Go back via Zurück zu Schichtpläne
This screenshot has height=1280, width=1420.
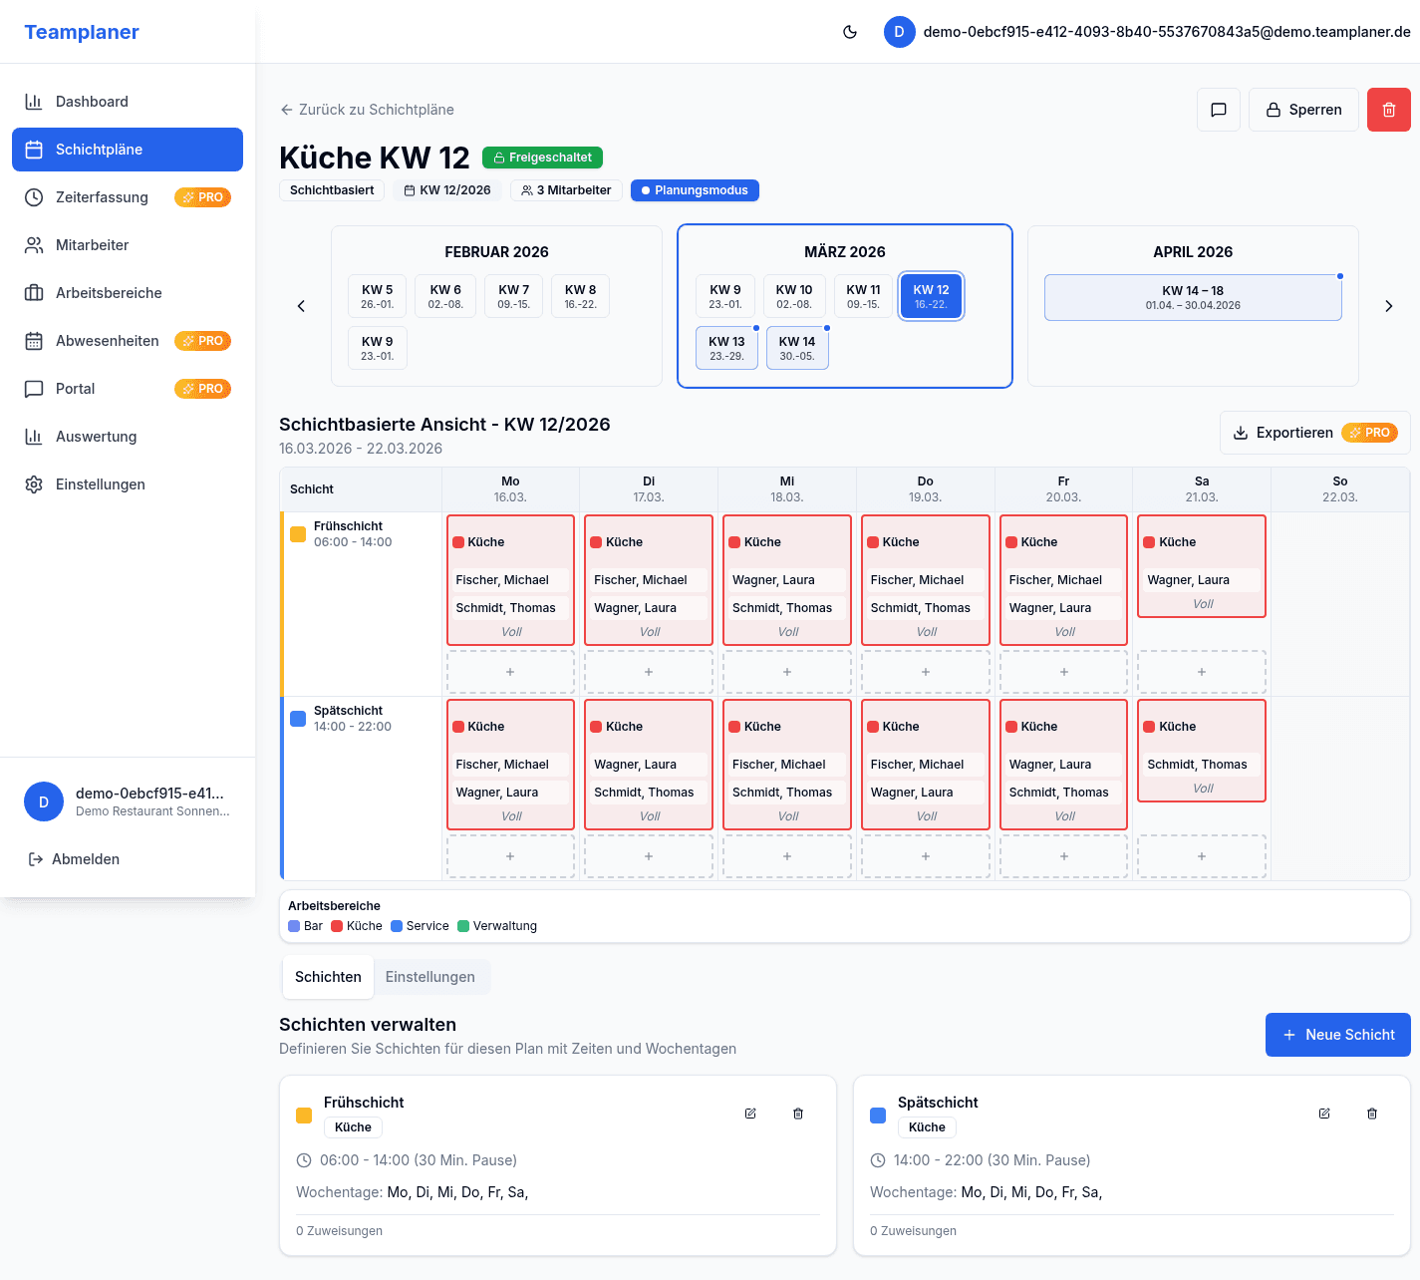[367, 110]
